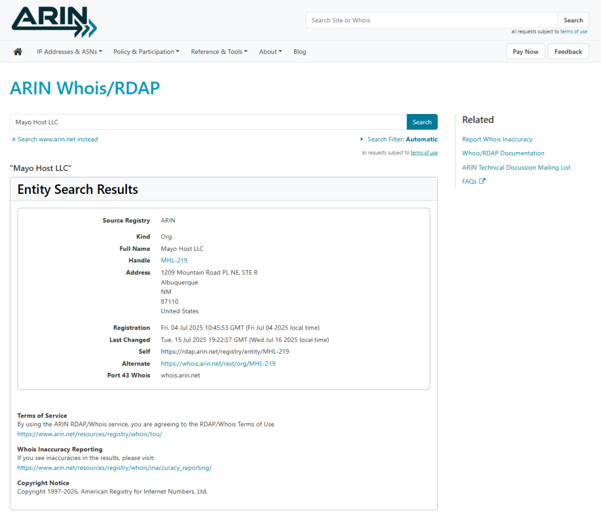Screen dimensions: 601x521
Task: Open the FAQs external link
Action: point(474,181)
